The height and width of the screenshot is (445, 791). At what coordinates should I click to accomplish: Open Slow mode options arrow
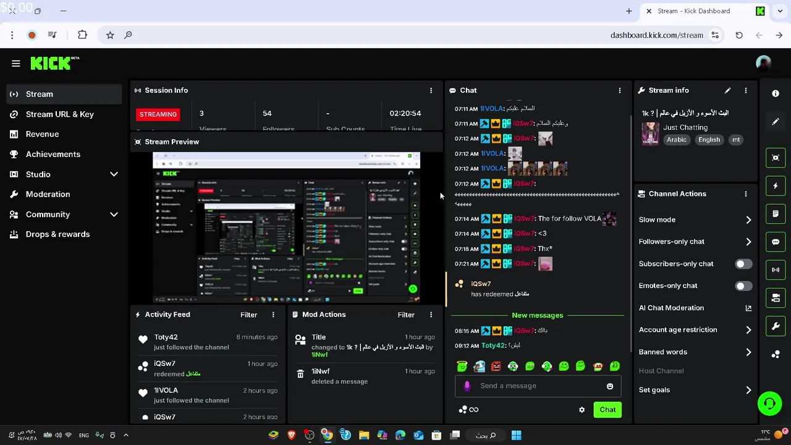tap(748, 219)
